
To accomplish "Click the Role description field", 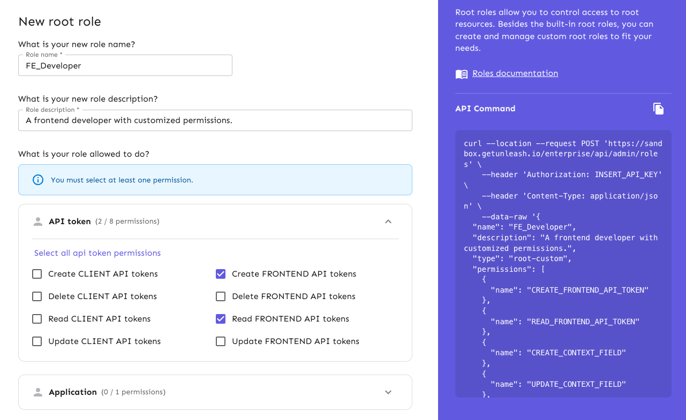I will (x=214, y=120).
